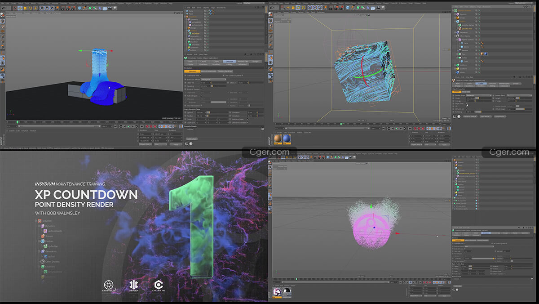Click Save Preset in swirling cube window

486,116
